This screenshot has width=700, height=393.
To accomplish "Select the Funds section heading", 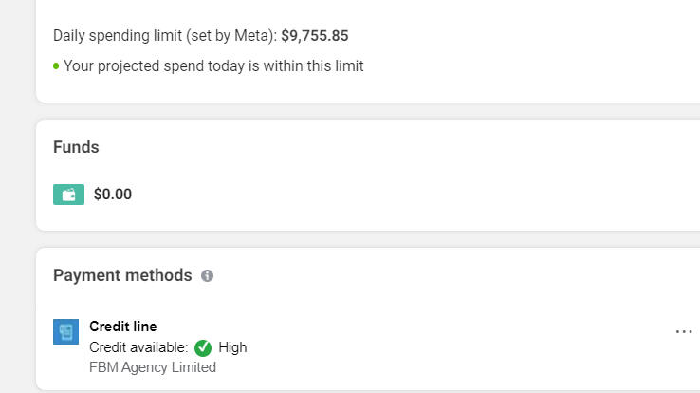I will click(x=76, y=147).
